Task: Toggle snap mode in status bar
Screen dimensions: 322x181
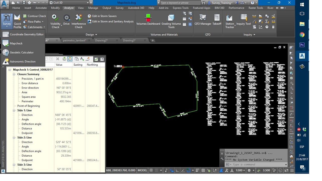Action: point(157,170)
